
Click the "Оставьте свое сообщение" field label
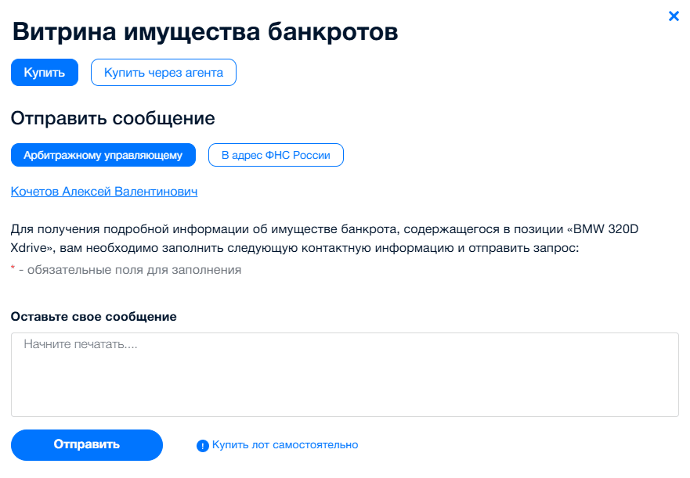tap(94, 317)
